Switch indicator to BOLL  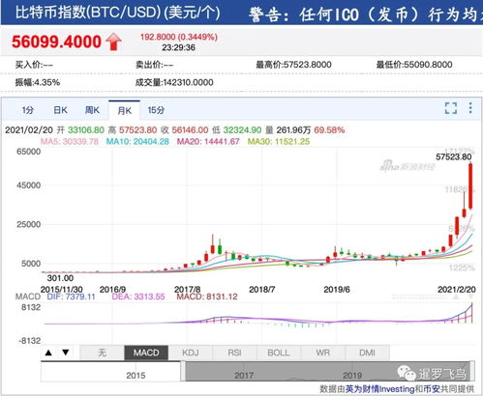coord(279,353)
